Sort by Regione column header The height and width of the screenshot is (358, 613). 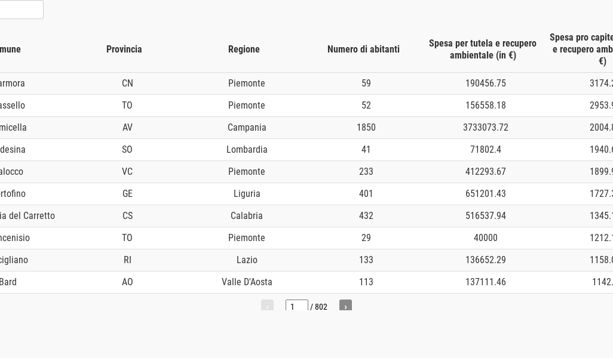click(x=244, y=50)
